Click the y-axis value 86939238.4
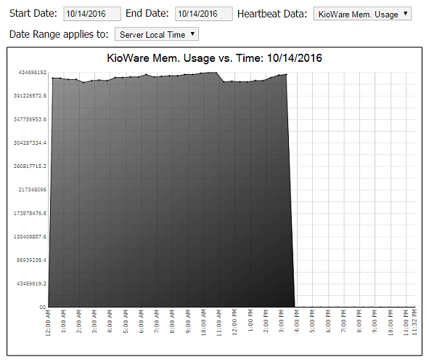This screenshot has width=429, height=362. tap(31, 260)
